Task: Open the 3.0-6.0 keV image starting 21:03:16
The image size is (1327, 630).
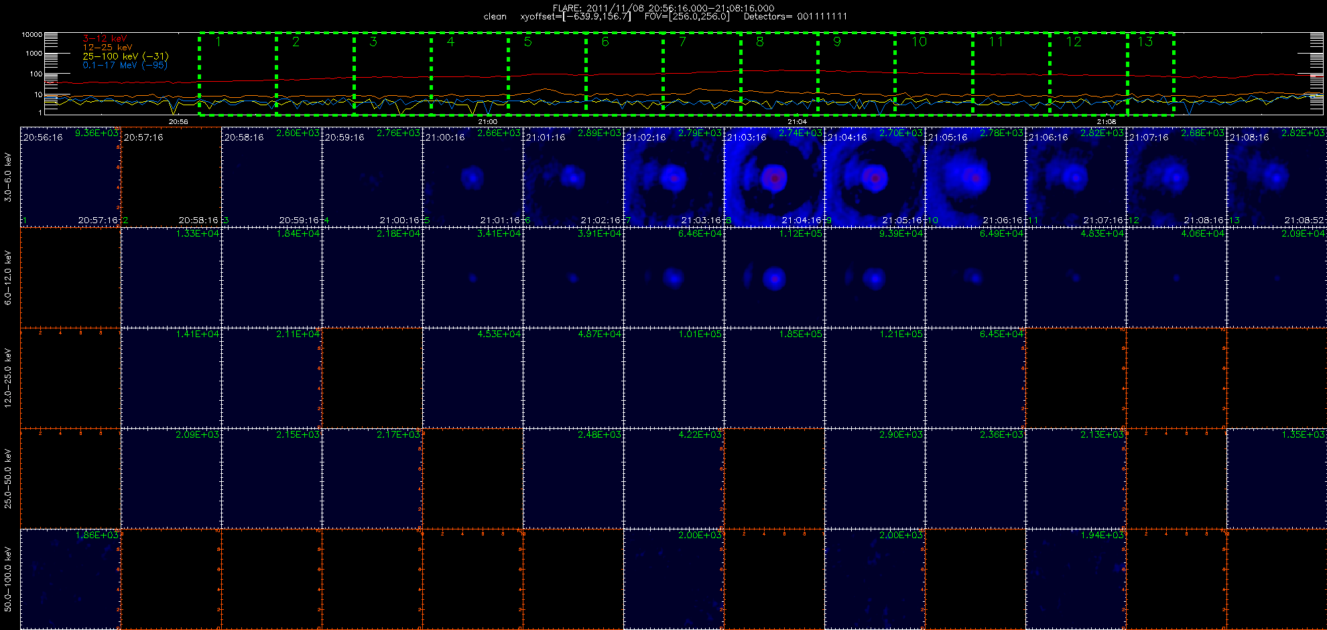Action: click(774, 177)
